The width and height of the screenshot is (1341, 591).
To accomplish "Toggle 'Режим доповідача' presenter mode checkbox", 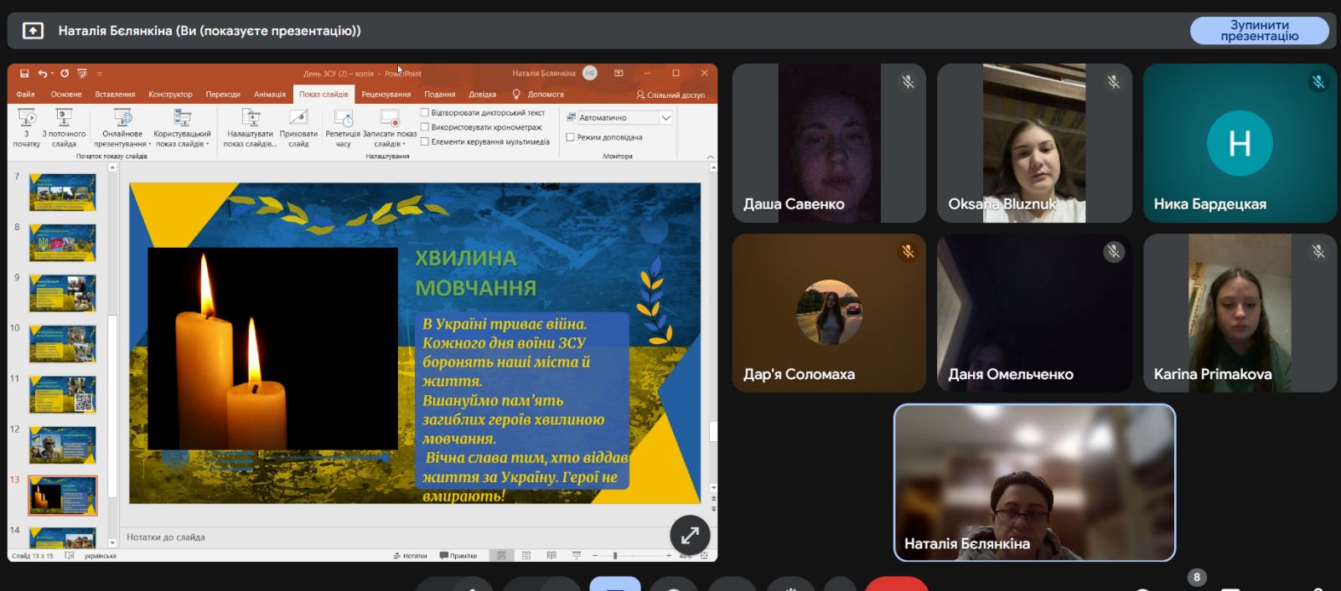I will tap(571, 137).
